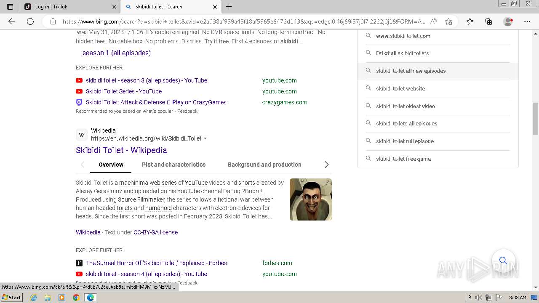Viewport: 539px width, 303px height.
Task: Open the Skibidi Toilet face thumbnail
Action: click(311, 199)
